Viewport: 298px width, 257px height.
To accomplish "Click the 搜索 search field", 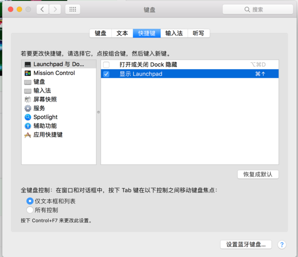I will click(258, 9).
